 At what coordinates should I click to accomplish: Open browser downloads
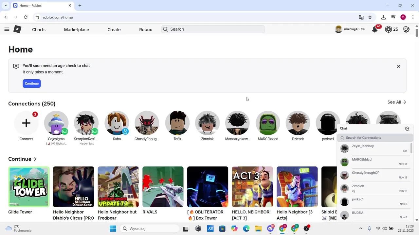pyautogui.click(x=383, y=17)
